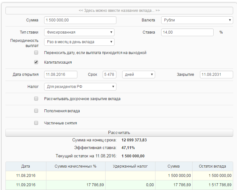The height and width of the screenshot is (190, 237).
Task: Click the Остаток вклада column header
Action: (x=212, y=166)
